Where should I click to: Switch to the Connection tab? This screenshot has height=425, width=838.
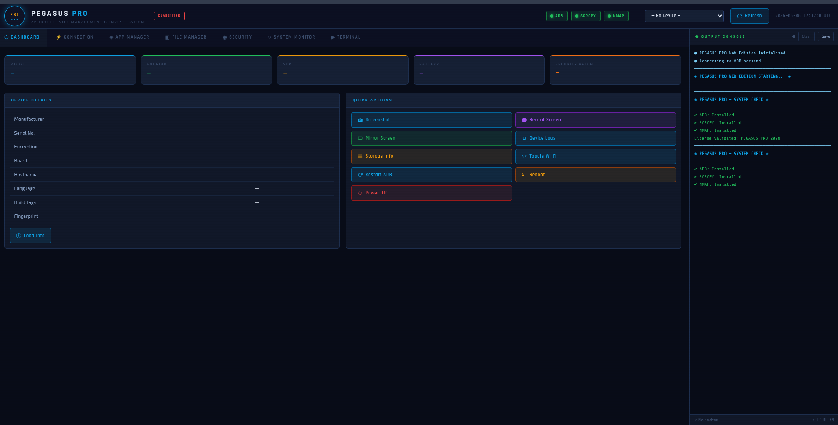coord(75,37)
